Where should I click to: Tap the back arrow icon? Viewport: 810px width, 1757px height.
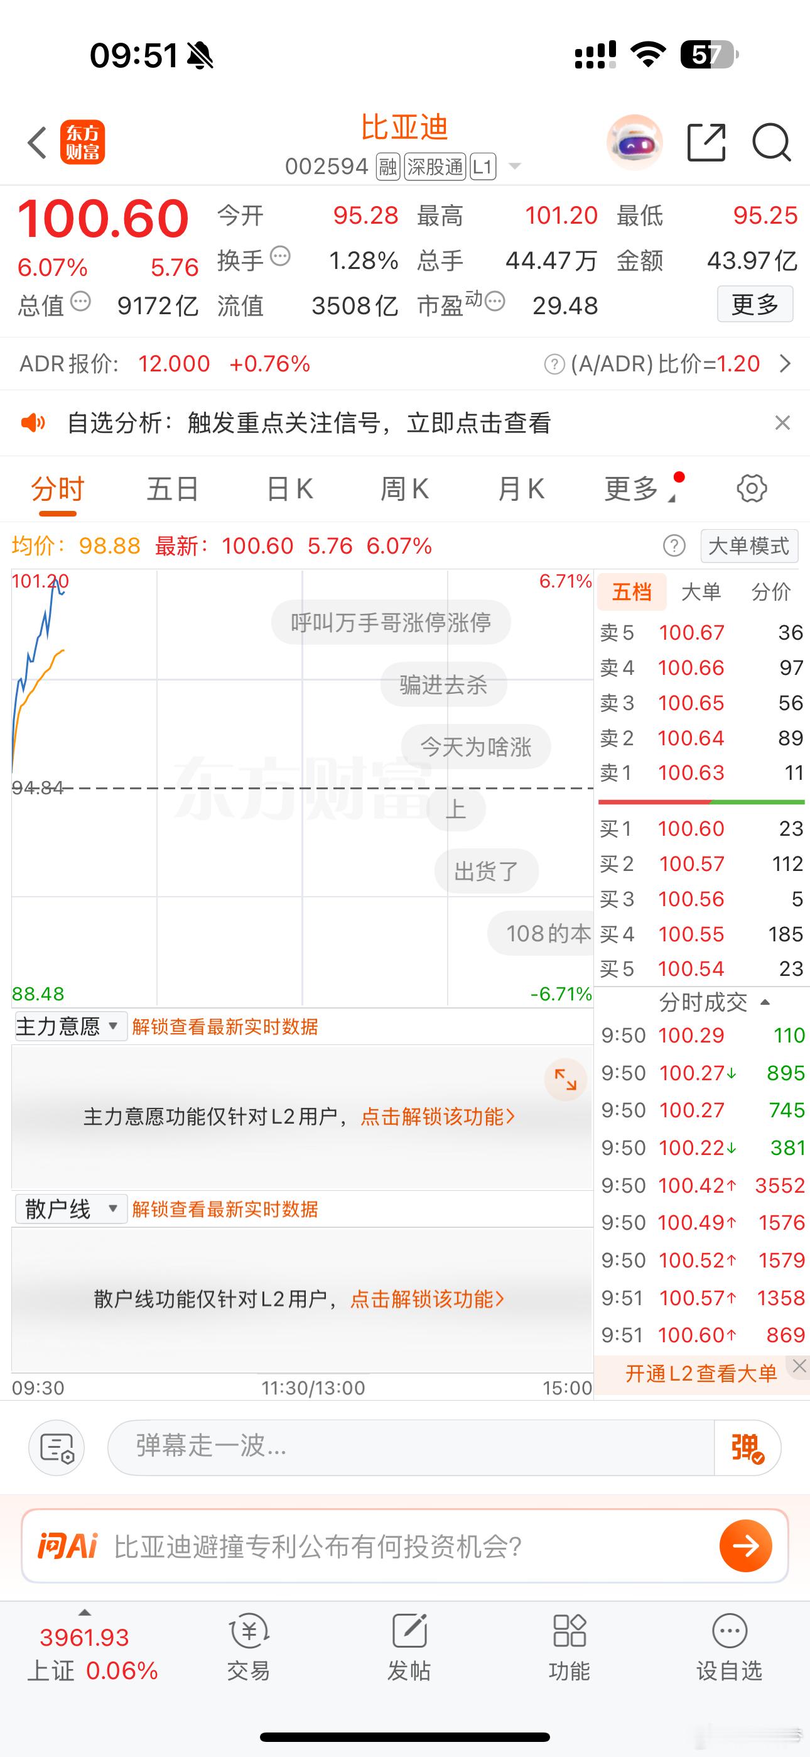37,143
